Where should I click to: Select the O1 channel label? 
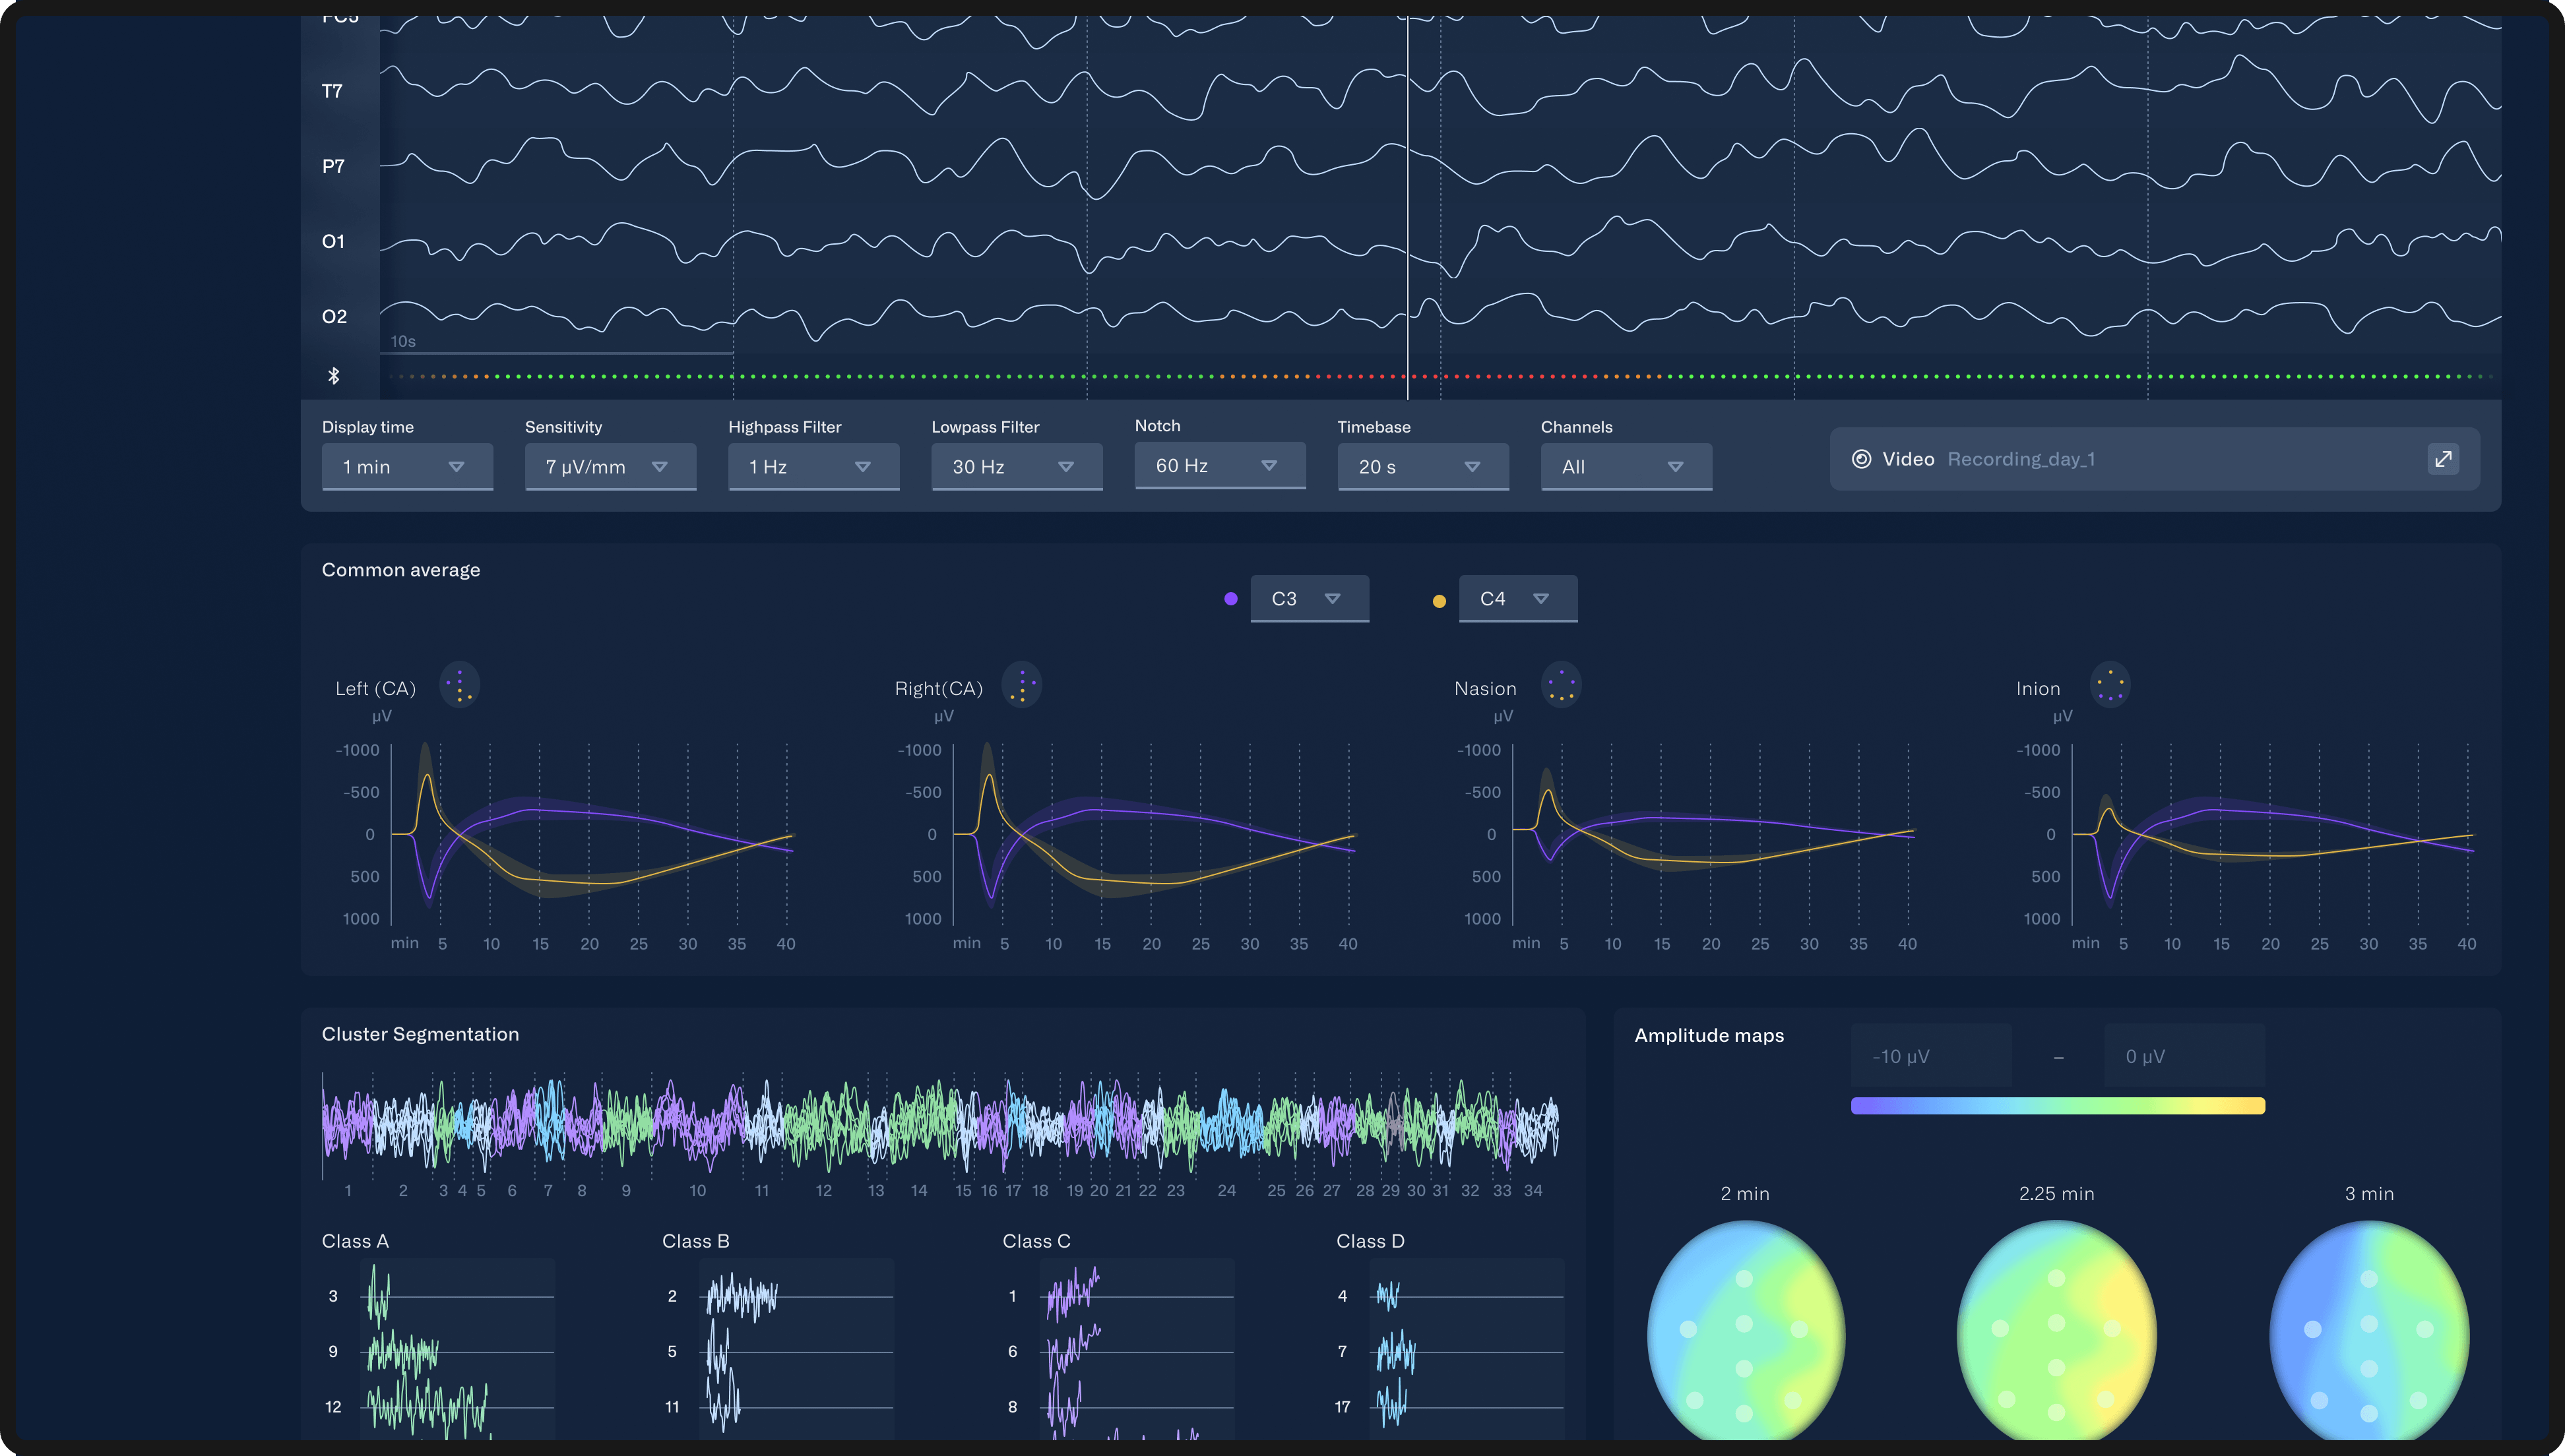point(333,241)
